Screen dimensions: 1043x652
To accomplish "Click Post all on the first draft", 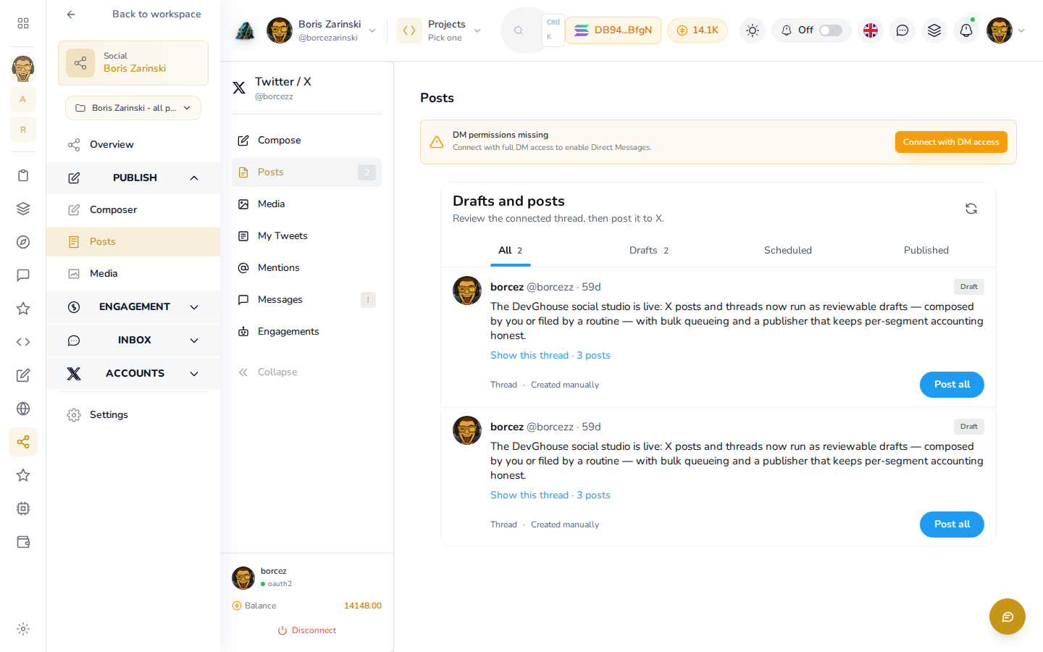I will (x=952, y=385).
